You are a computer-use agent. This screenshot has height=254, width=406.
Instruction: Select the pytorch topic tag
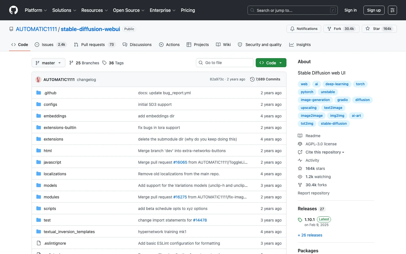pos(307,92)
